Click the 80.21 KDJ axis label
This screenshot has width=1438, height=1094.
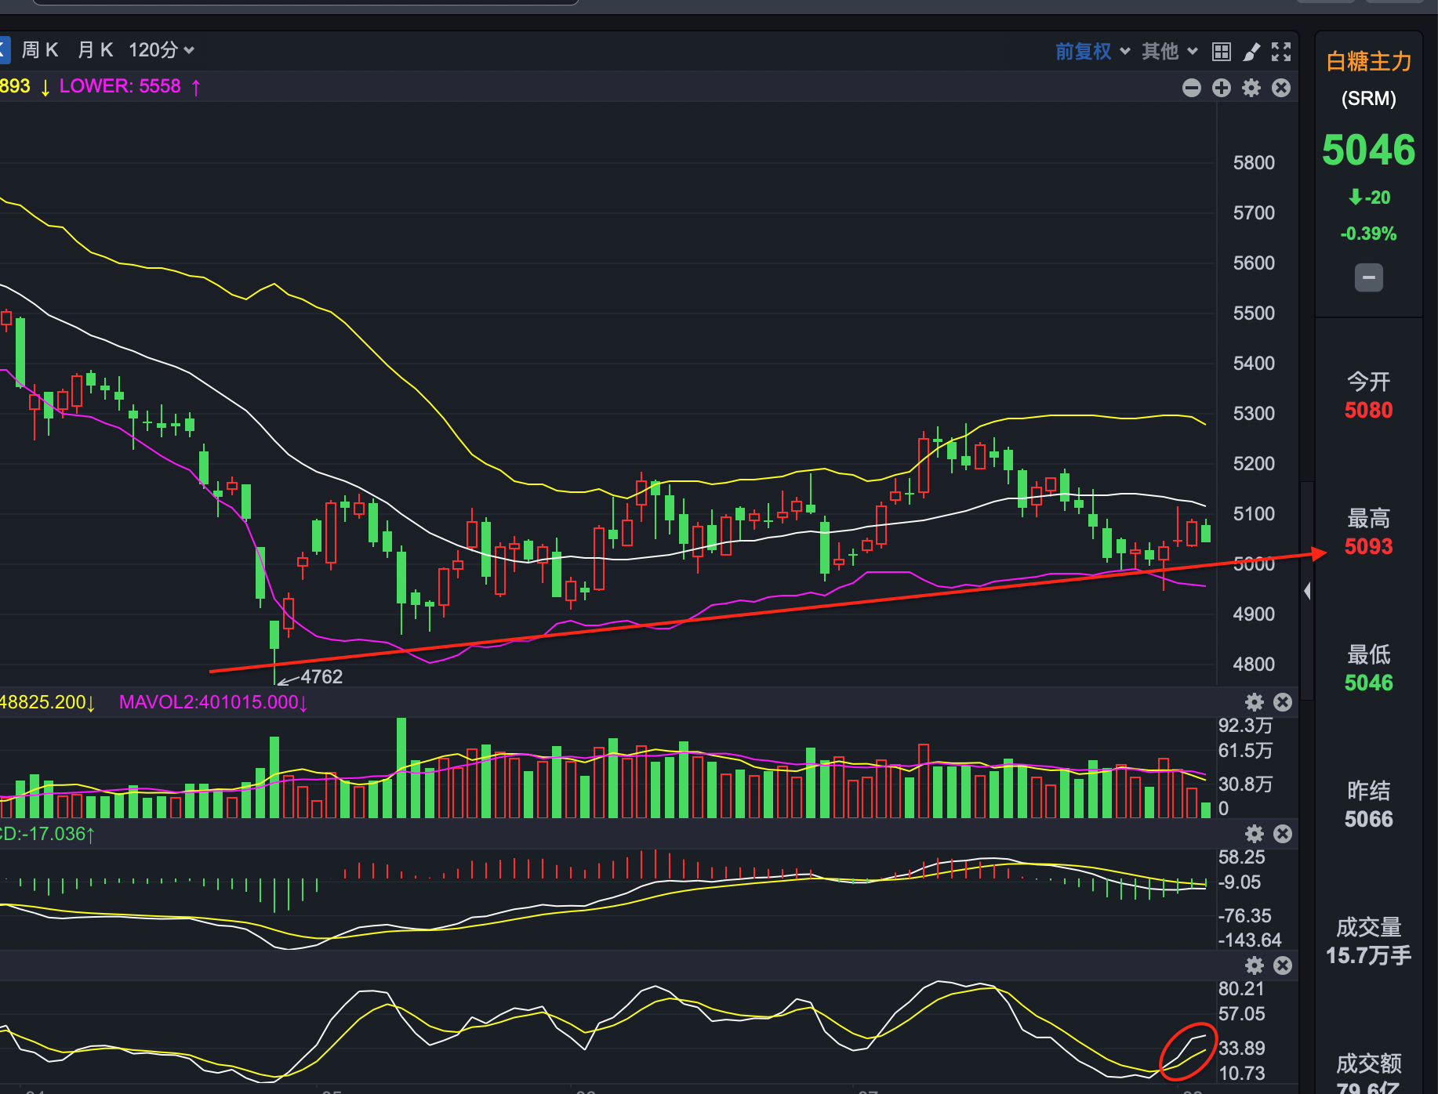click(x=1241, y=989)
